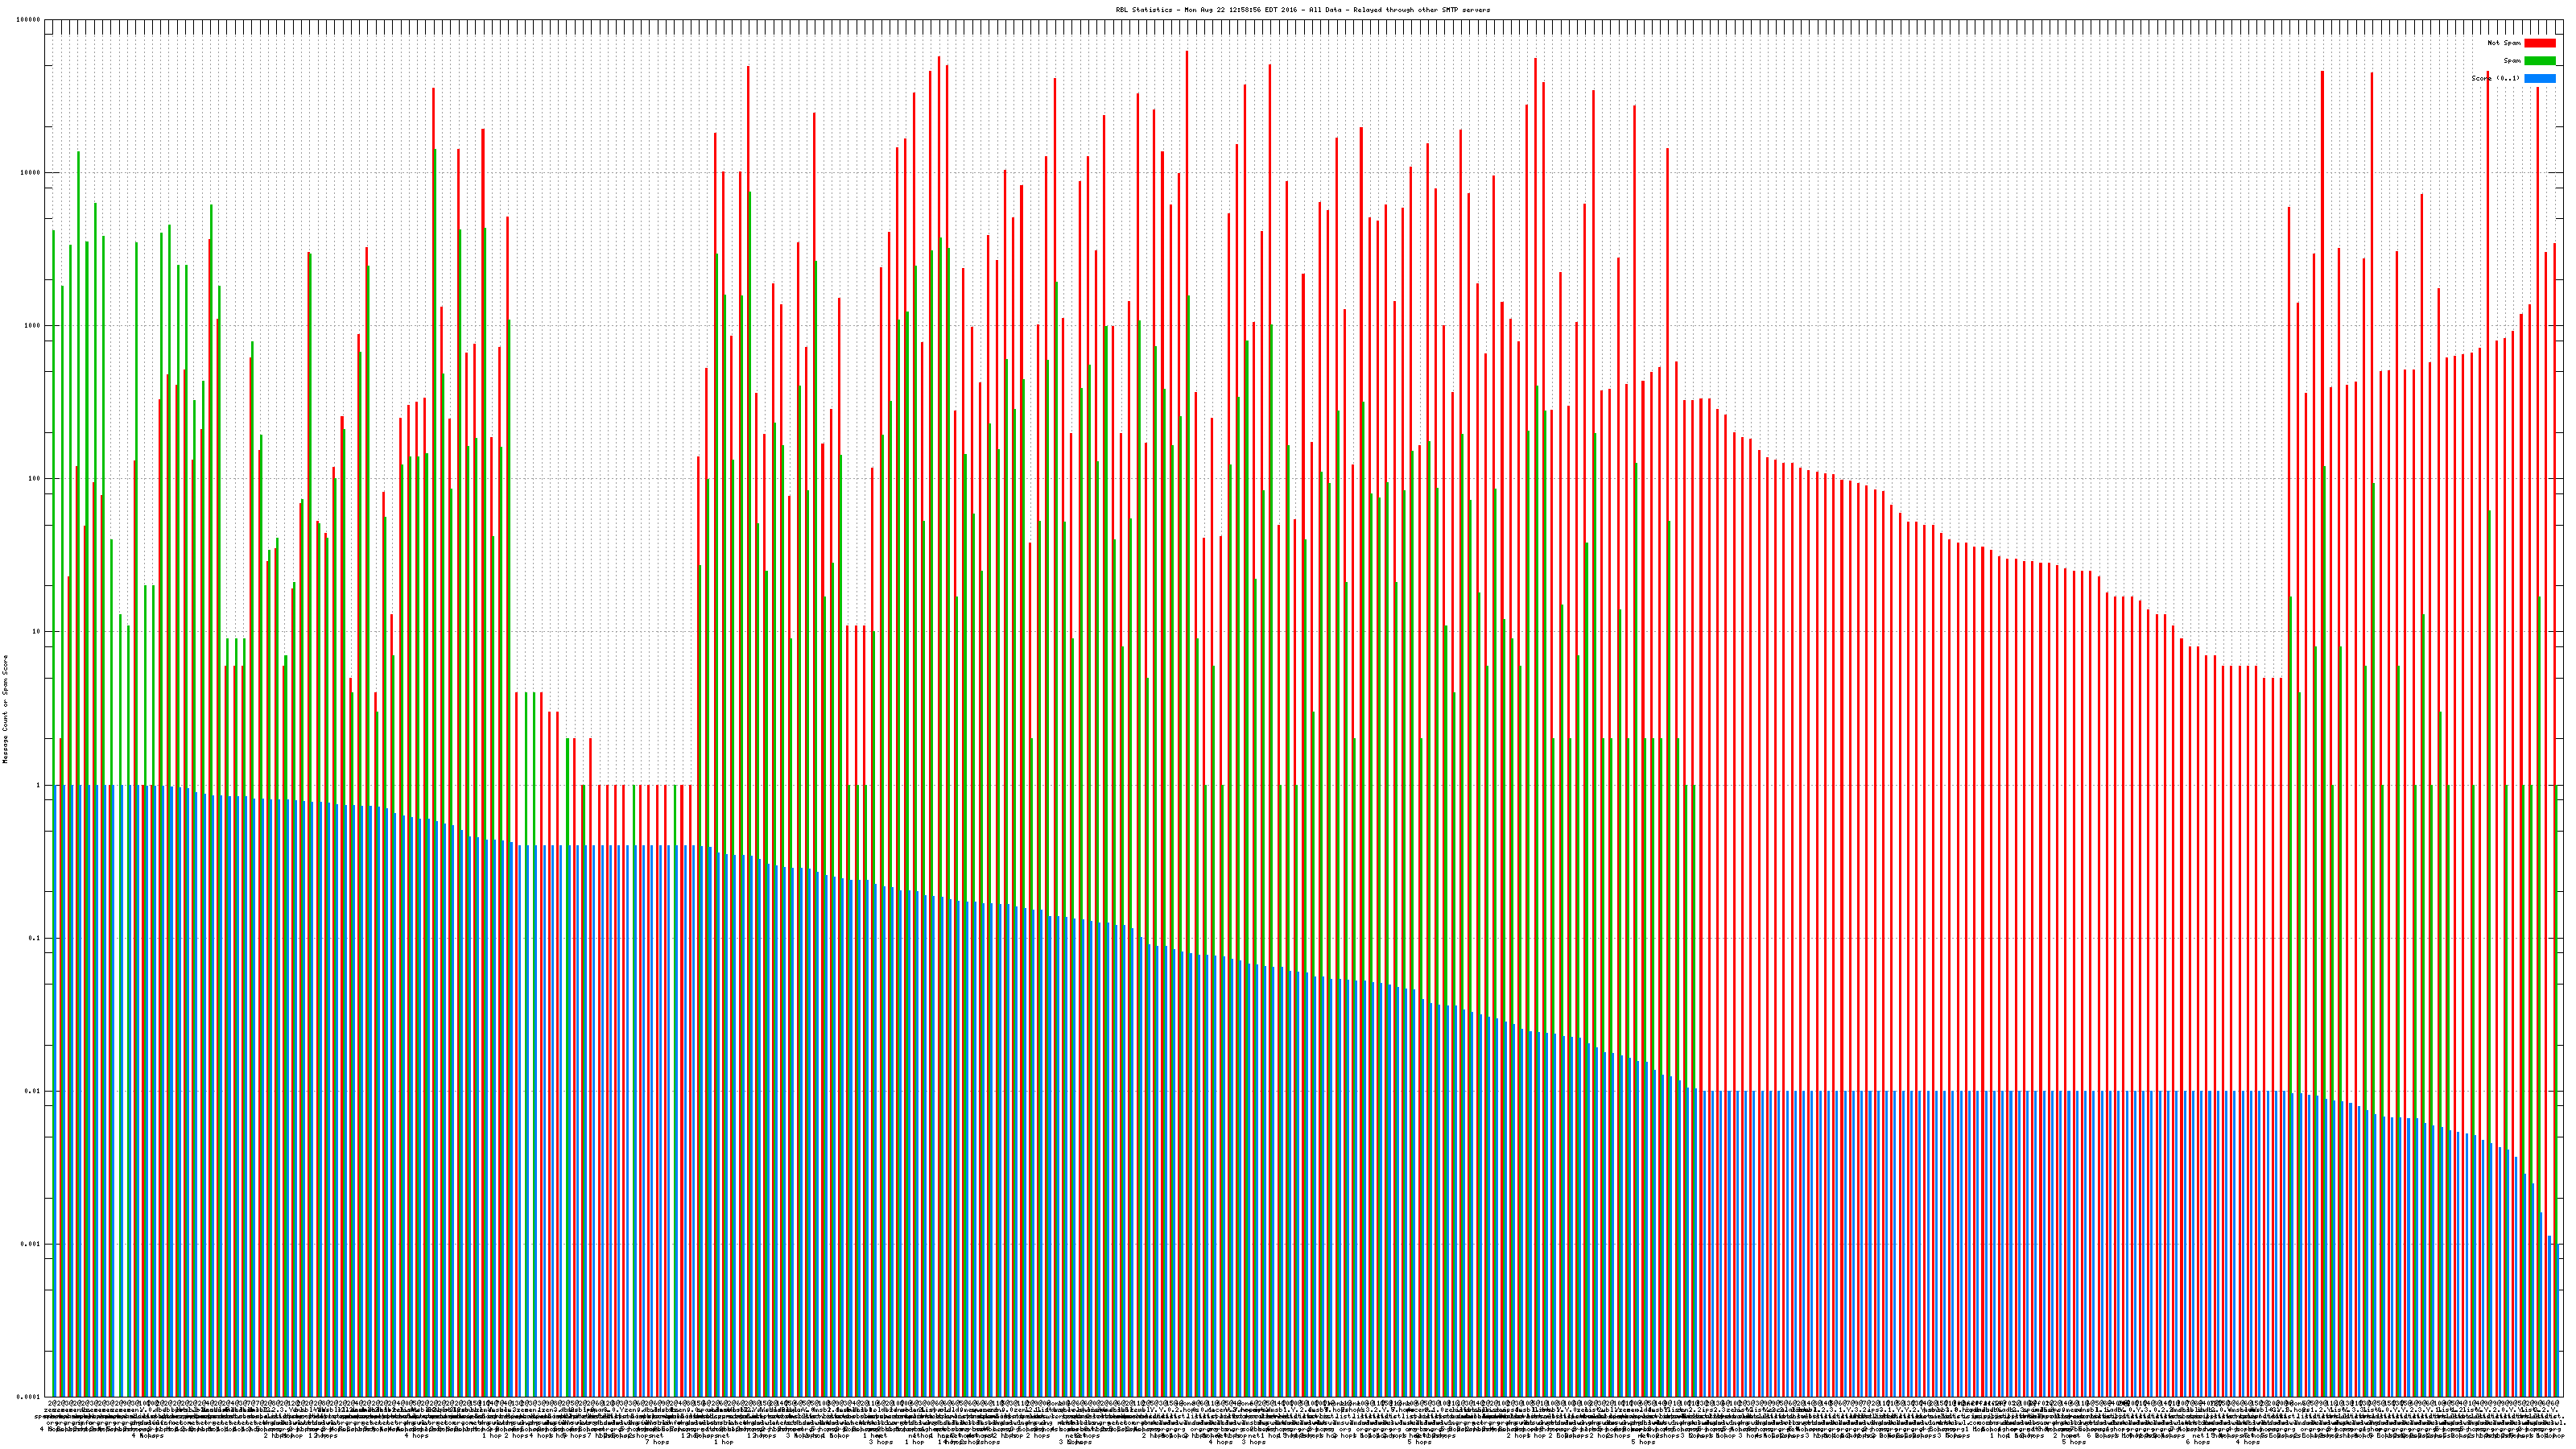Viewport: 2576px width, 1449px height.
Task: Click the 10 y-axis tick label
Action: coord(37,632)
